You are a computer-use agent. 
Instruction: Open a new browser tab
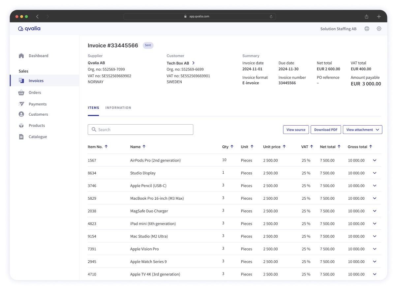[379, 16]
